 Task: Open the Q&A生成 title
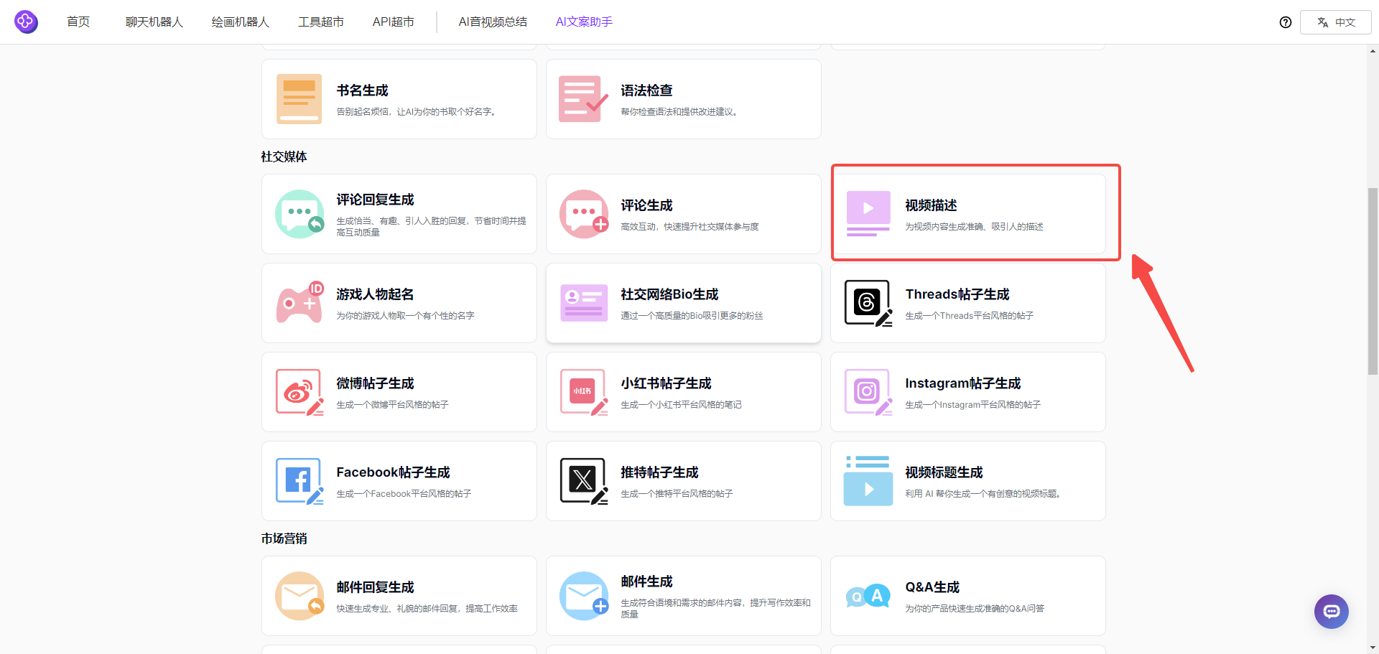(x=932, y=587)
